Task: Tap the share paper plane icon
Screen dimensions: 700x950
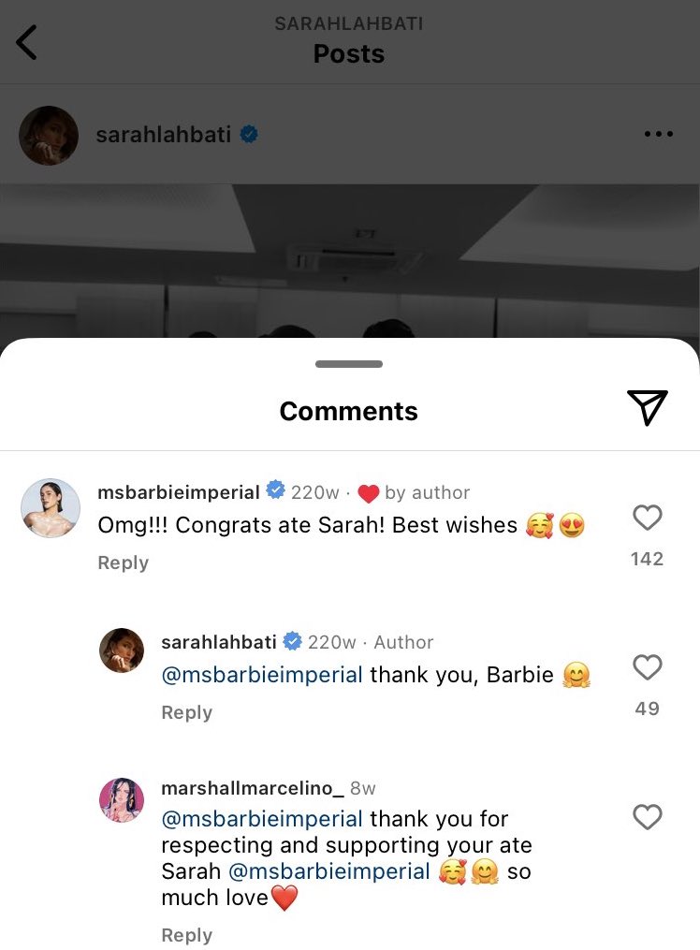Action: [x=647, y=408]
